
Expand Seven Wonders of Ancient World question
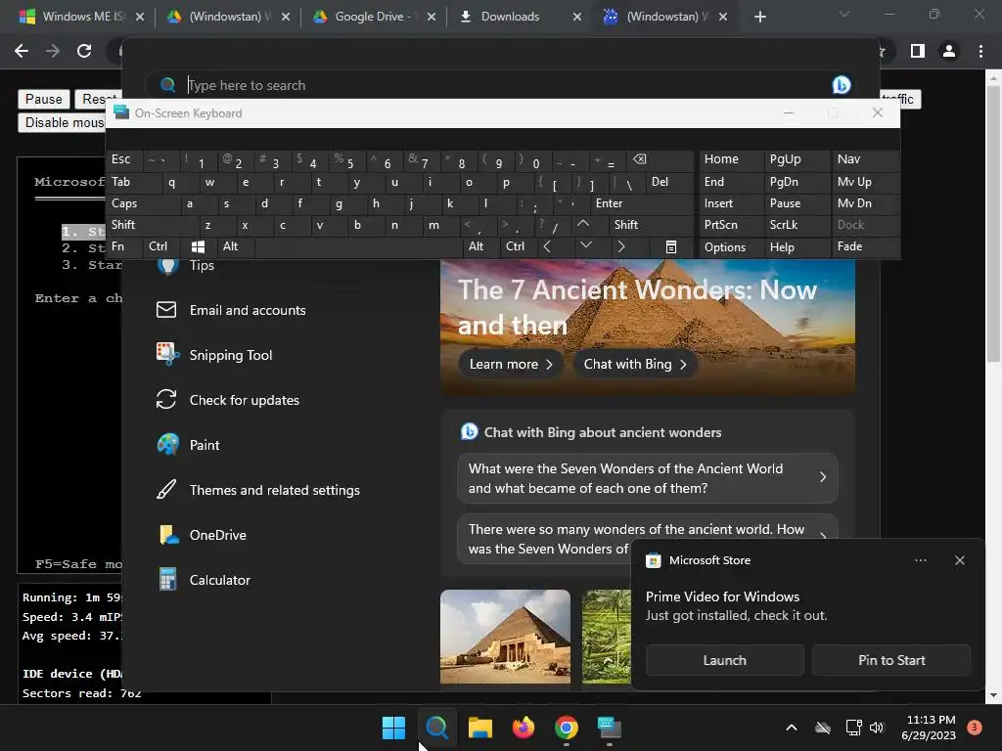(x=648, y=478)
